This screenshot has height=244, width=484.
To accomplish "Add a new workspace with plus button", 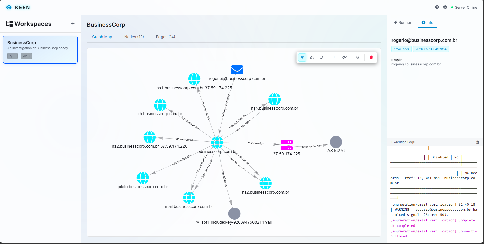I will coord(73,24).
